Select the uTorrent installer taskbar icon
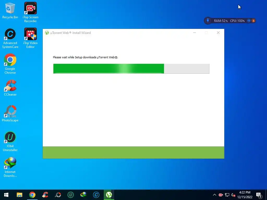This screenshot has height=200, width=267. pos(109,195)
